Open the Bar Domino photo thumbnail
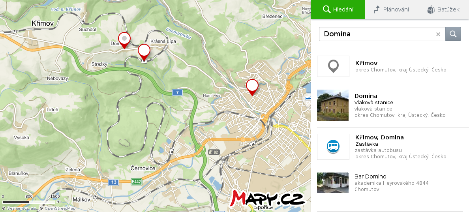469x212 pixels. [333, 183]
